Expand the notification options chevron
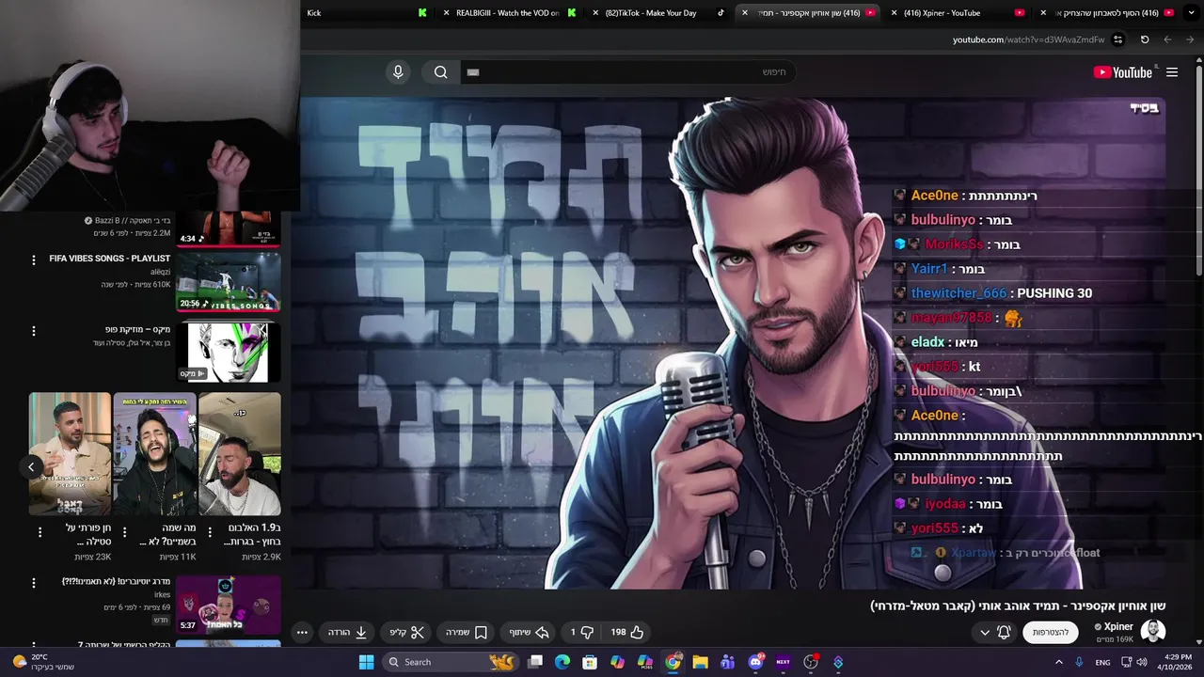Viewport: 1204px width, 677px height. point(985,632)
